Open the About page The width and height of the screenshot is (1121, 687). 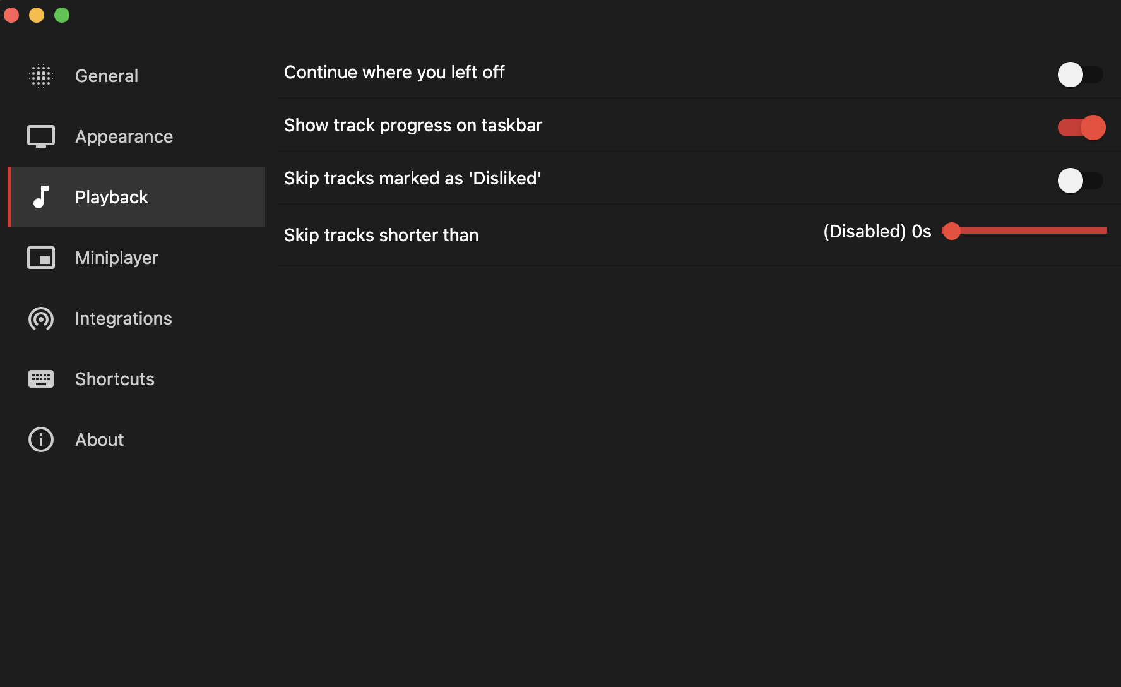[x=99, y=439]
